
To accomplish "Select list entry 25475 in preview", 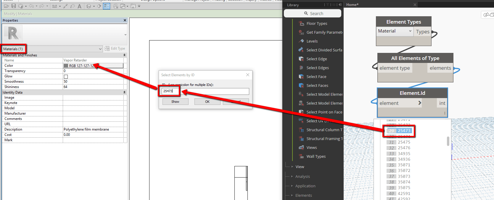I will click(x=404, y=142).
